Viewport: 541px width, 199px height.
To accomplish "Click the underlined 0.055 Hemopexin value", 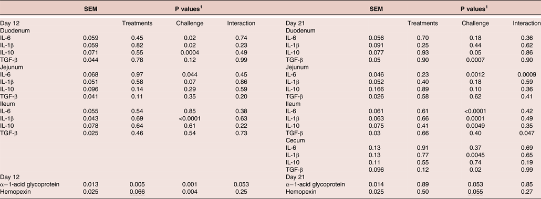I will coord(475,192).
